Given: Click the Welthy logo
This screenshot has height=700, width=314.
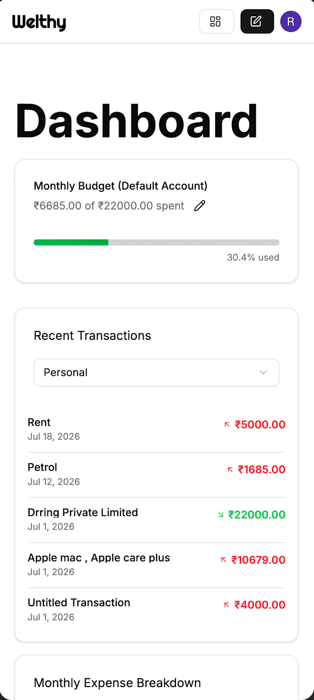Looking at the screenshot, I should pos(39,22).
